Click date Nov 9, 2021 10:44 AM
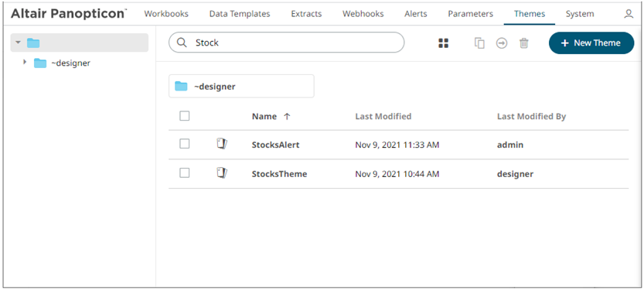The height and width of the screenshot is (290, 644). (397, 174)
